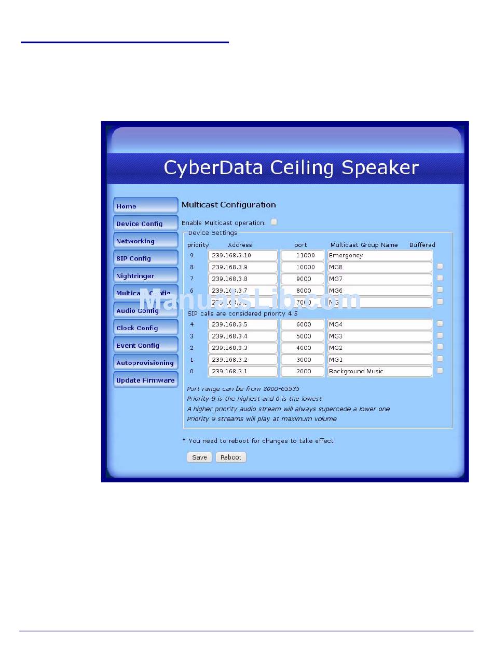The height and width of the screenshot is (655, 493).
Task: Edit address field 239.168.3.1
Action: tap(243, 371)
